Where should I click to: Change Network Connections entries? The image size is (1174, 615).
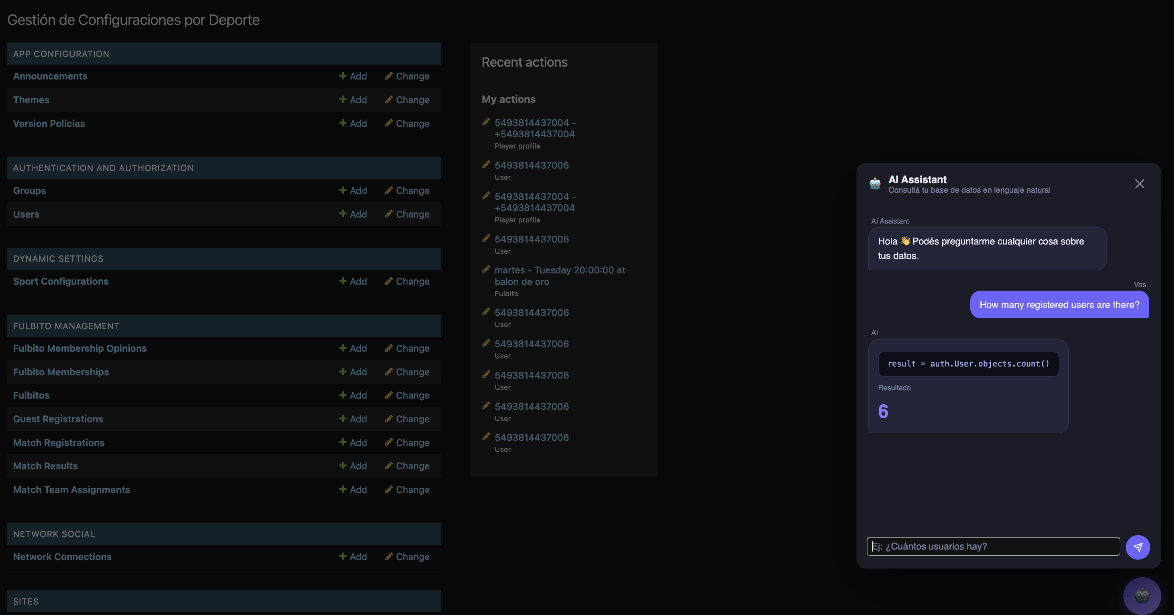407,557
